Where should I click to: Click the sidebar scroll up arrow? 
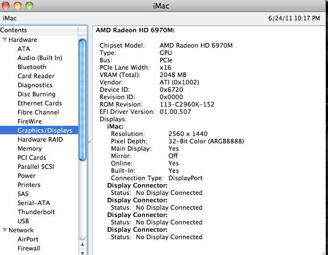click(83, 244)
